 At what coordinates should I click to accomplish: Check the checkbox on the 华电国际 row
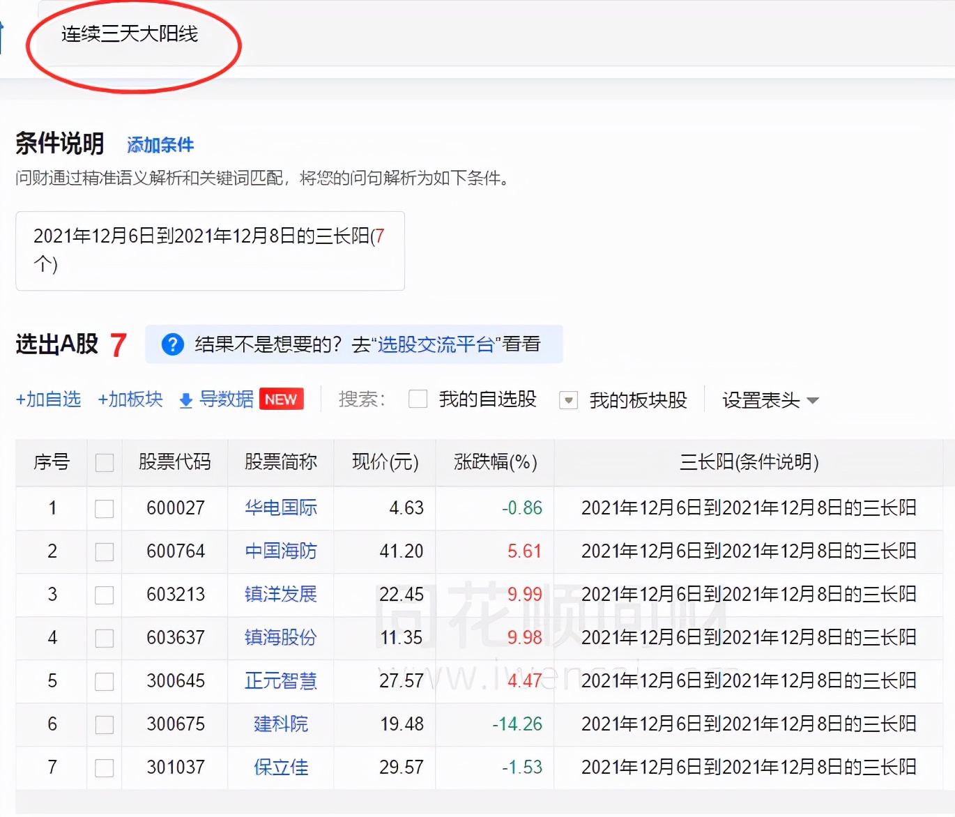[x=104, y=508]
